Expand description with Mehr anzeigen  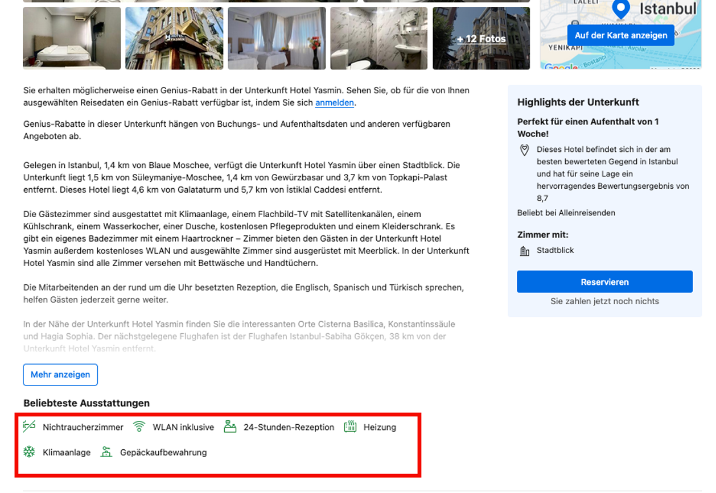[x=60, y=375]
